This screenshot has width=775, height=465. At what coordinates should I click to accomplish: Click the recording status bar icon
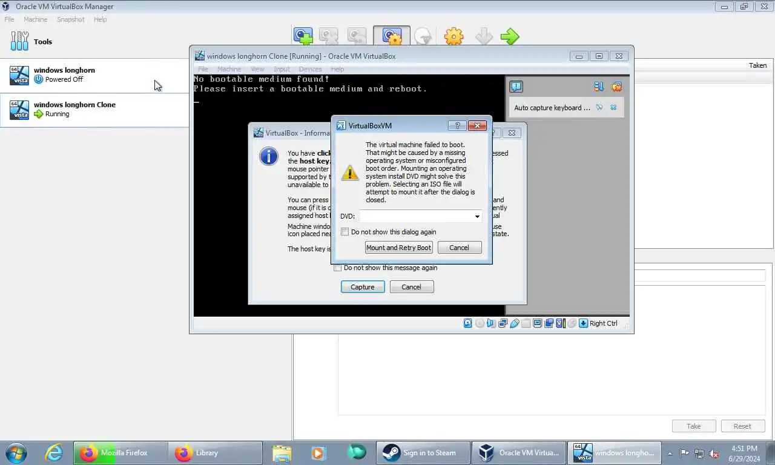[x=549, y=323]
